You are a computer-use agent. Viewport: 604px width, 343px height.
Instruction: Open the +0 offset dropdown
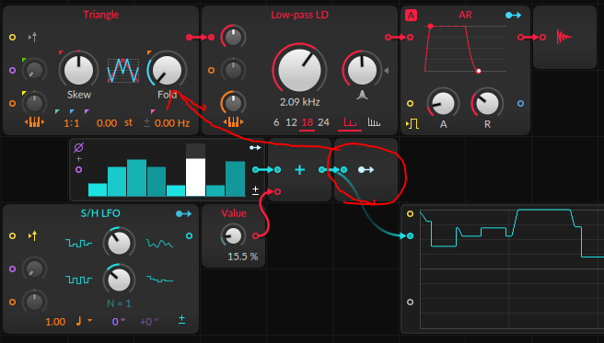[x=149, y=322]
